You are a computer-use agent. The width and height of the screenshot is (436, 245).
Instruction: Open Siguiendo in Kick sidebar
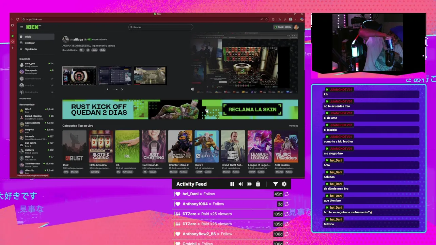point(36,49)
